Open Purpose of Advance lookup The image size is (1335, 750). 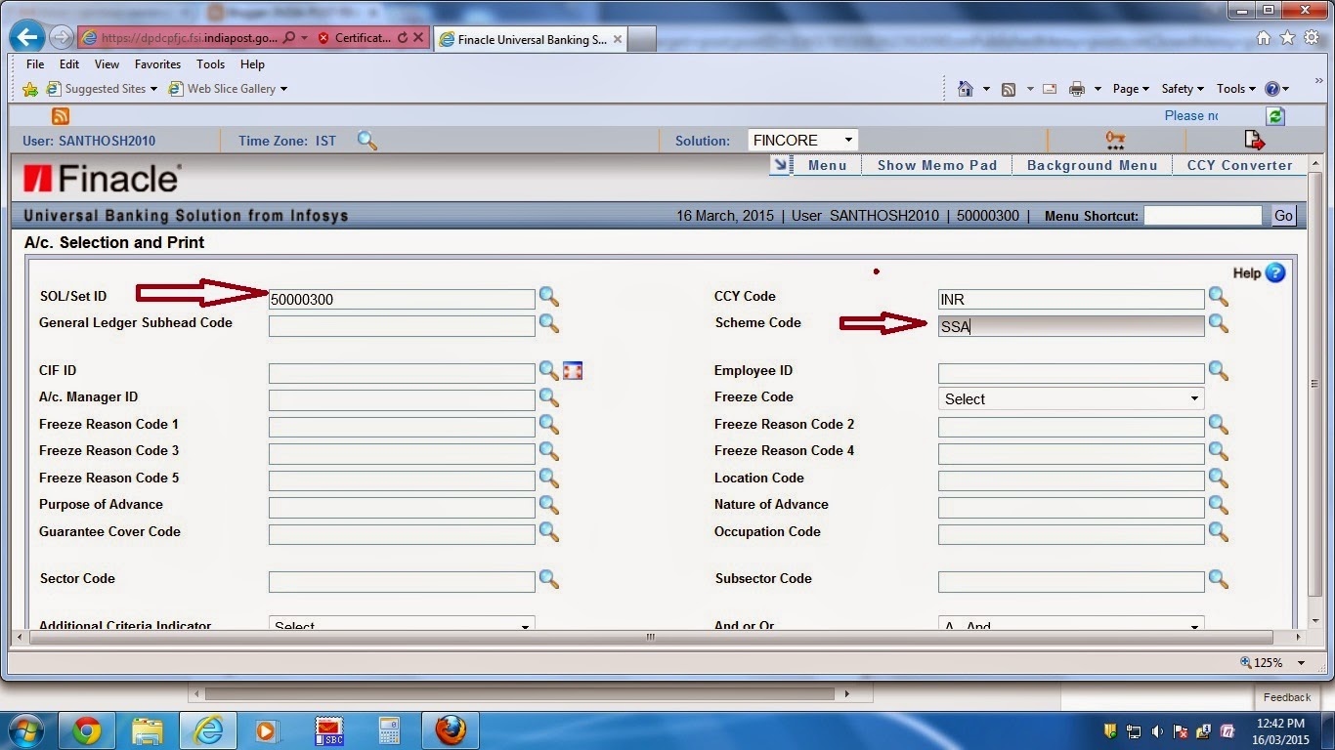(549, 505)
